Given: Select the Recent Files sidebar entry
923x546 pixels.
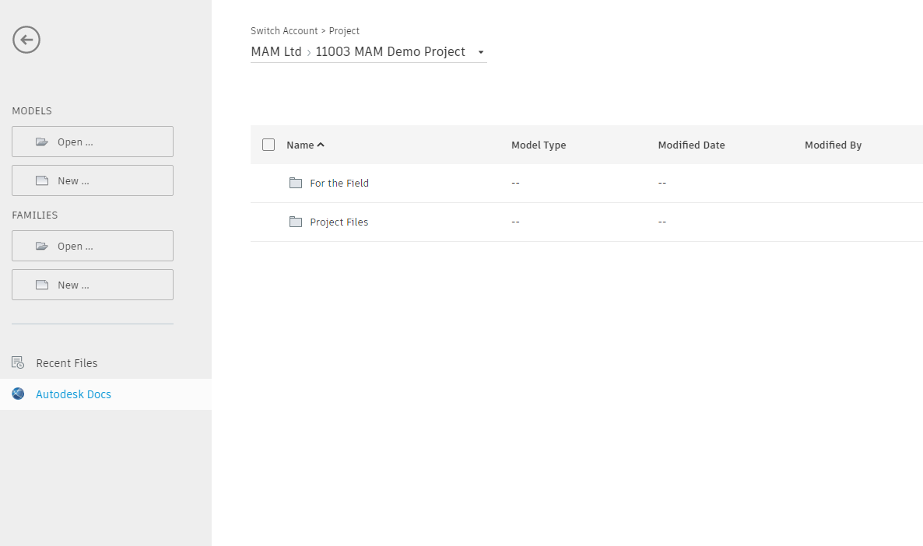Looking at the screenshot, I should 66,362.
